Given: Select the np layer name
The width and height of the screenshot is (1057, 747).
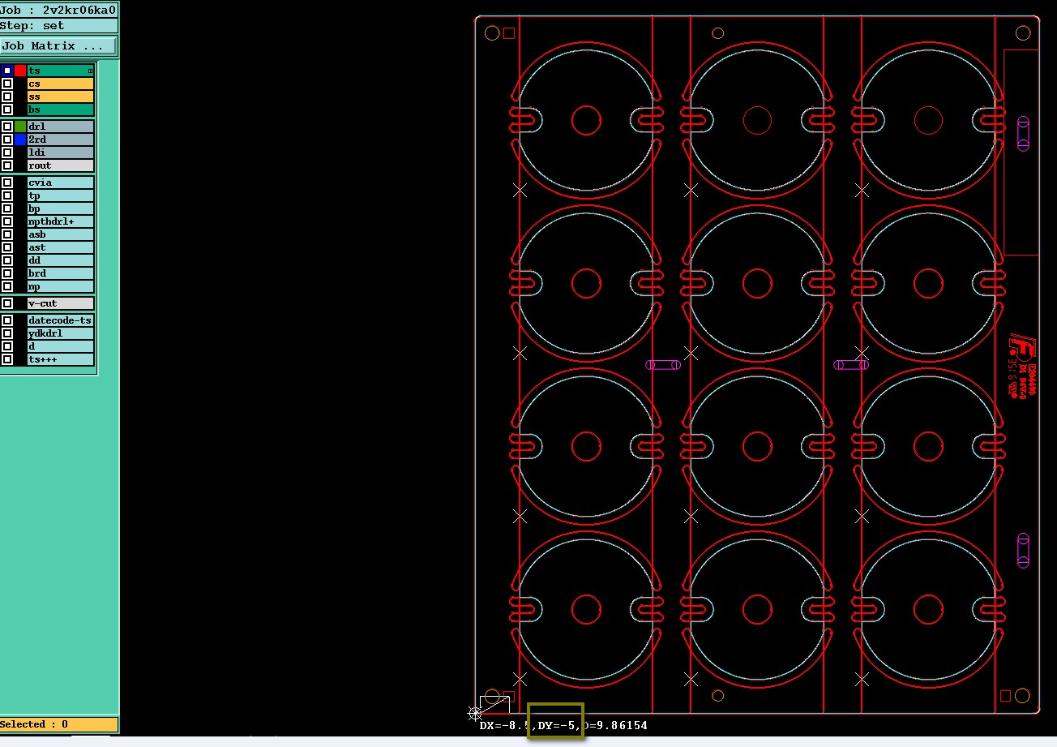Looking at the screenshot, I should pos(61,286).
